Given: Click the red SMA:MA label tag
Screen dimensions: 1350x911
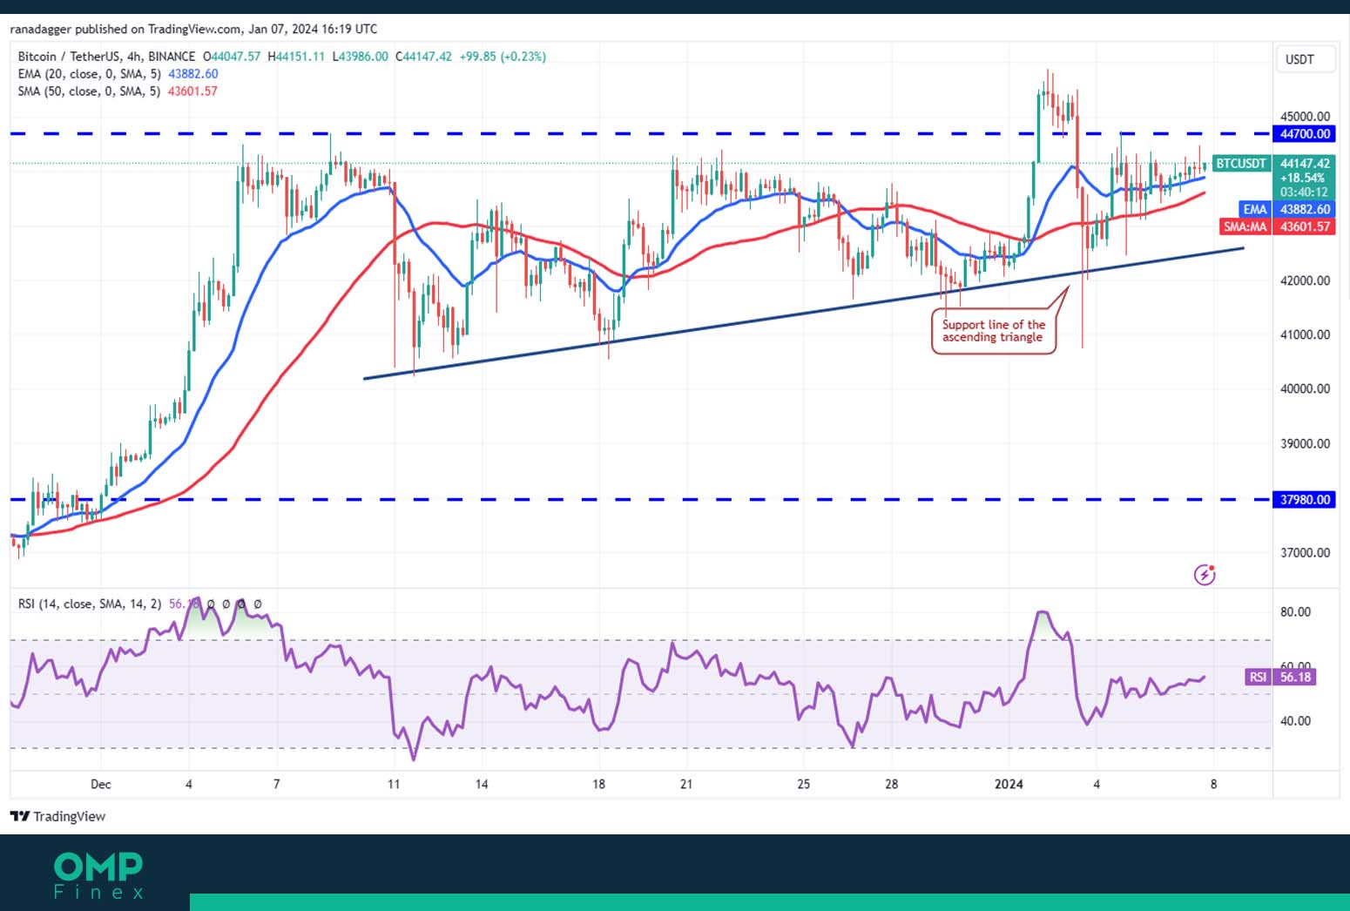Looking at the screenshot, I should tap(1245, 226).
